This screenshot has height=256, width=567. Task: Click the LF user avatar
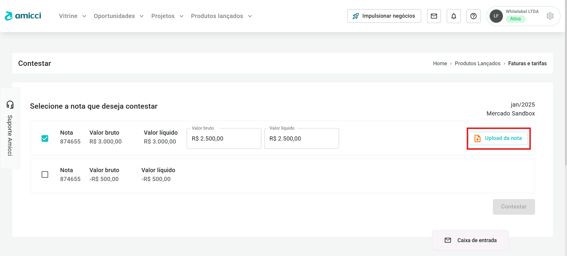(496, 16)
